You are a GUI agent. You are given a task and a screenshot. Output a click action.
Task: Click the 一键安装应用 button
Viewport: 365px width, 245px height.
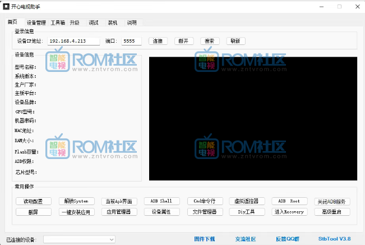click(77, 212)
